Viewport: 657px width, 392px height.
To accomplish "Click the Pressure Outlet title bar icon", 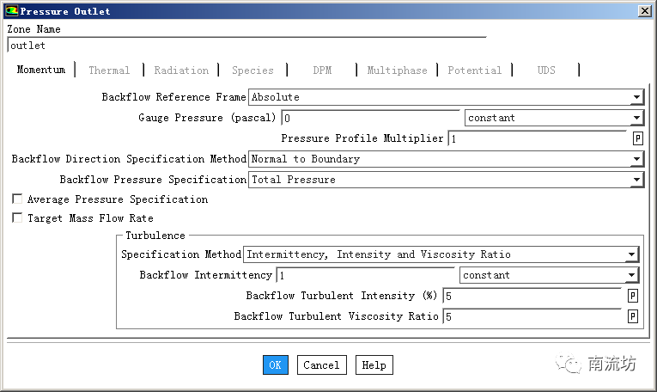I will tap(10, 11).
